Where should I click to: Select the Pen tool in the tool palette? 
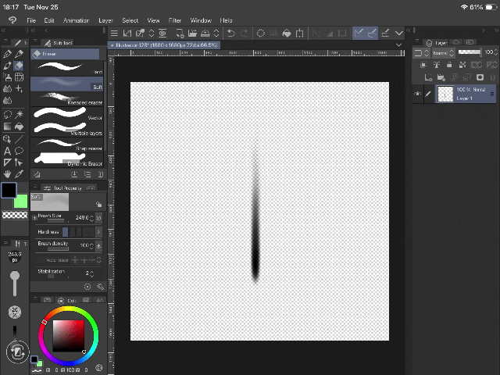coord(7,54)
